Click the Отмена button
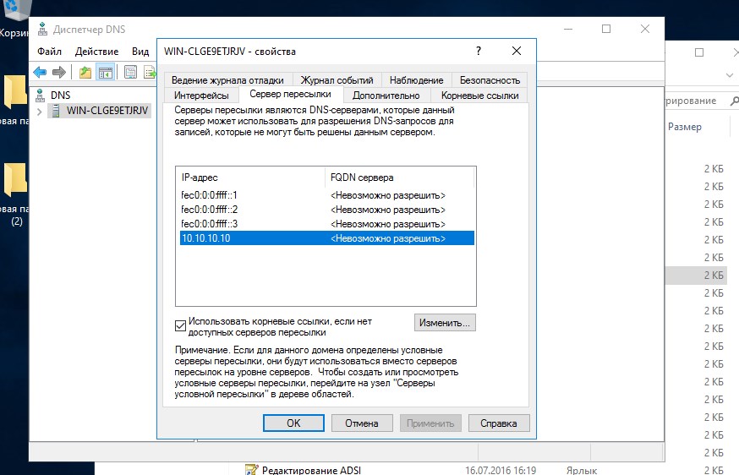 click(362, 423)
